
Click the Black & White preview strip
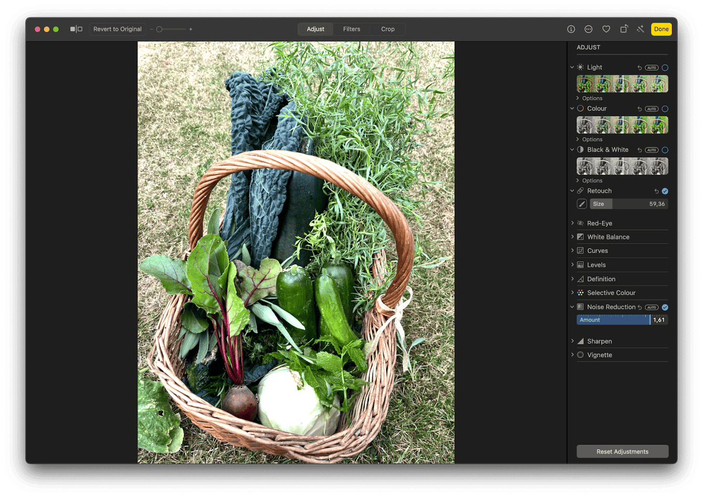pyautogui.click(x=622, y=166)
